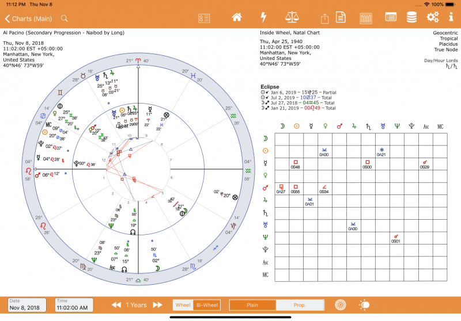The width and height of the screenshot is (461, 321).
Task: Step forward one year with fast-forward arrows
Action: point(157,305)
